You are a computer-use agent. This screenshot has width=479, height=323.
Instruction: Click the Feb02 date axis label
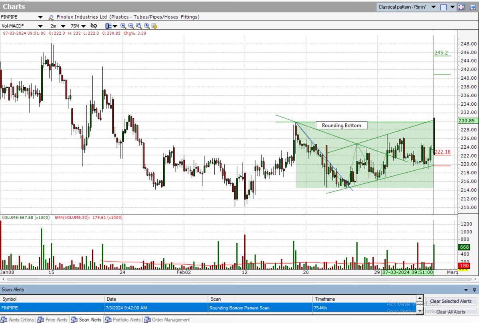[184, 272]
